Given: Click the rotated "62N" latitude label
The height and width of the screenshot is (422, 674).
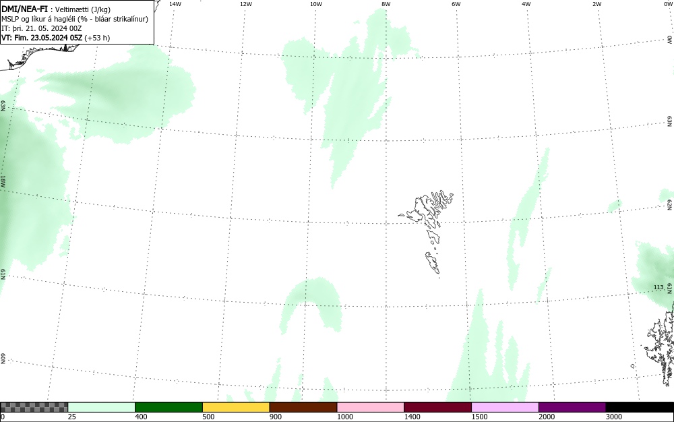Looking at the screenshot, I should point(670,205).
